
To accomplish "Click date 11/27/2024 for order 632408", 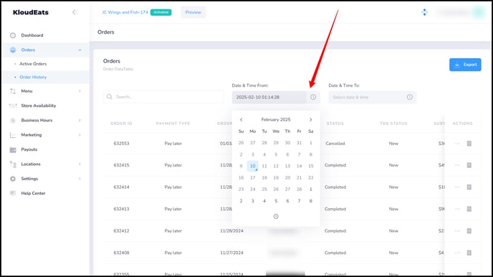I will pos(231,253).
